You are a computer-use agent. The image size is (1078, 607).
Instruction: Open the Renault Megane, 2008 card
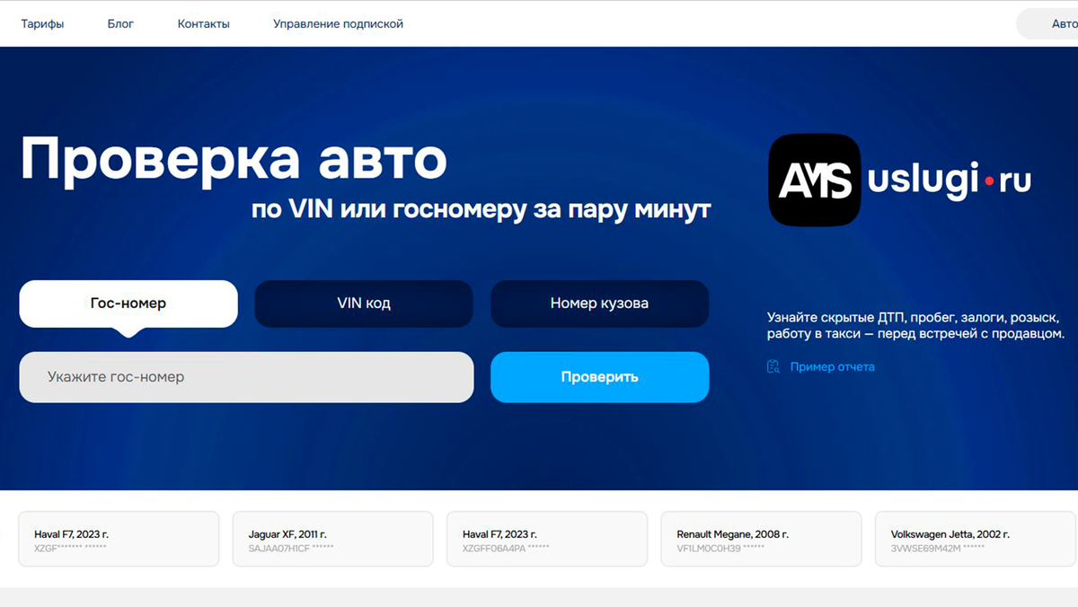[761, 539]
